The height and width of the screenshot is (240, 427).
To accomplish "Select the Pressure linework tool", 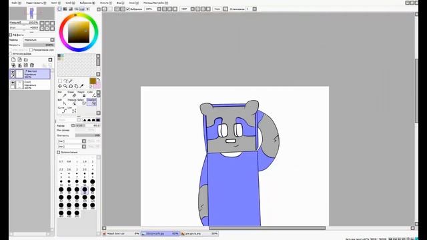I will 71,102.
